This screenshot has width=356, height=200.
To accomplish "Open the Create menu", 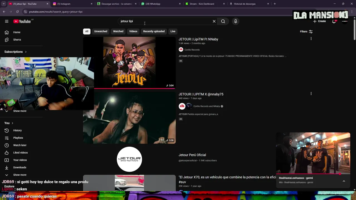I will pyautogui.click(x=319, y=21).
